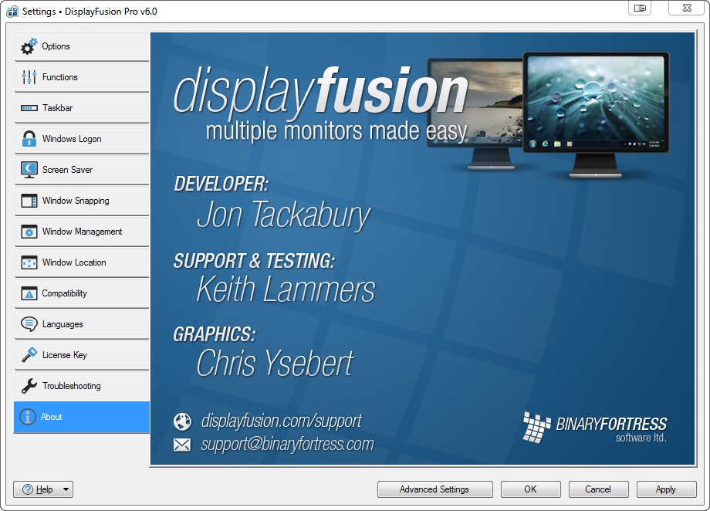Go to the Troubleshooting tab

(82, 385)
